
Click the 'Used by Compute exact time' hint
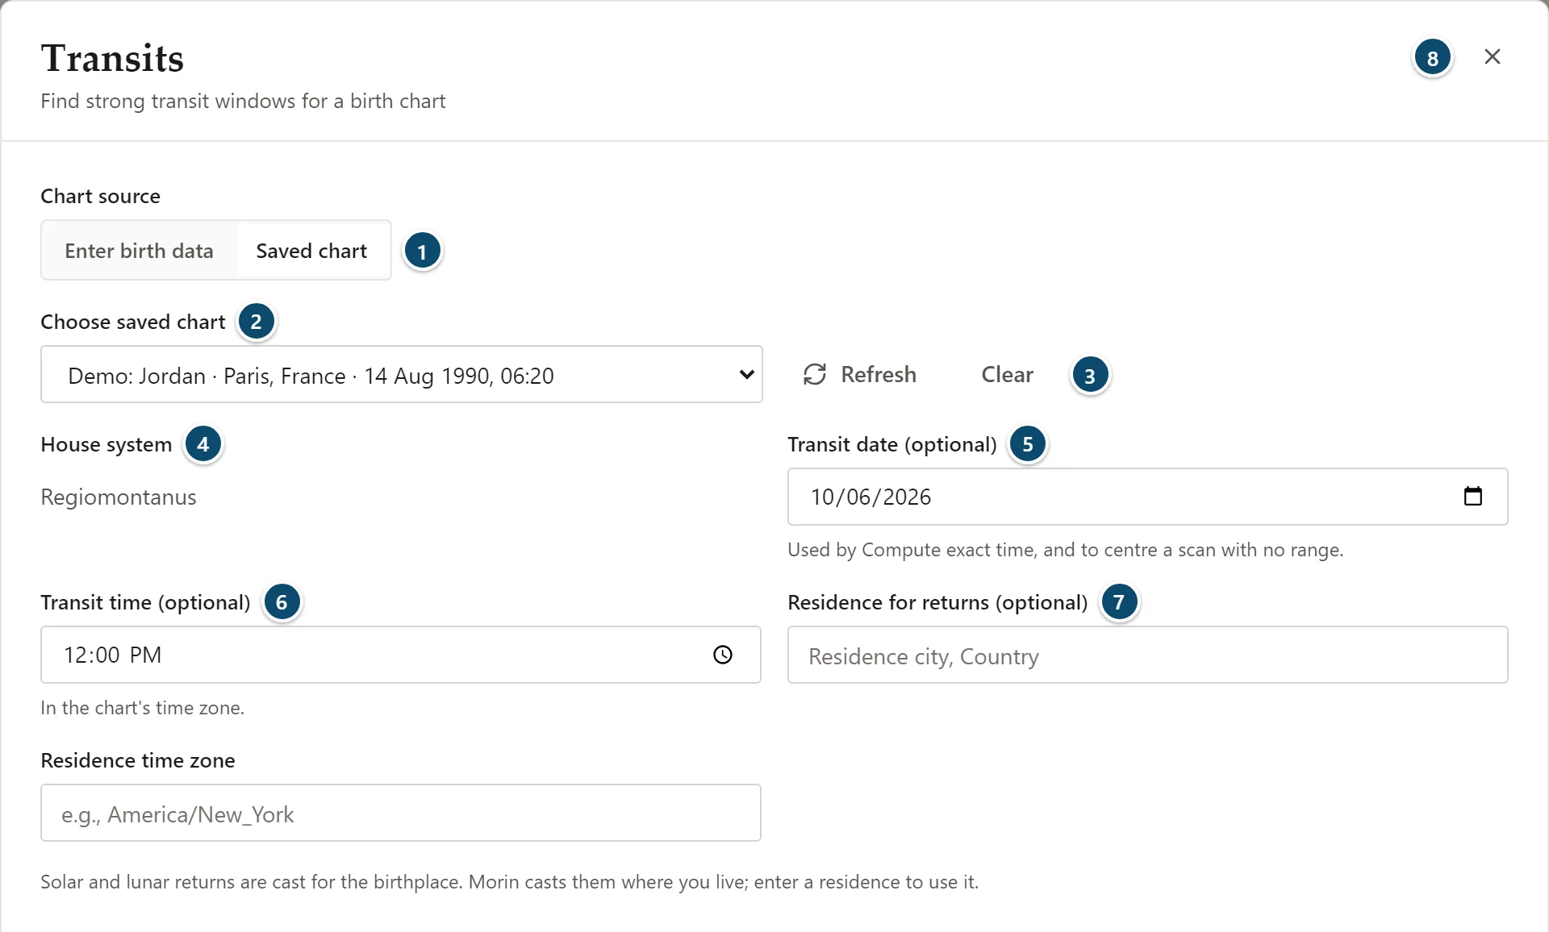(1065, 550)
